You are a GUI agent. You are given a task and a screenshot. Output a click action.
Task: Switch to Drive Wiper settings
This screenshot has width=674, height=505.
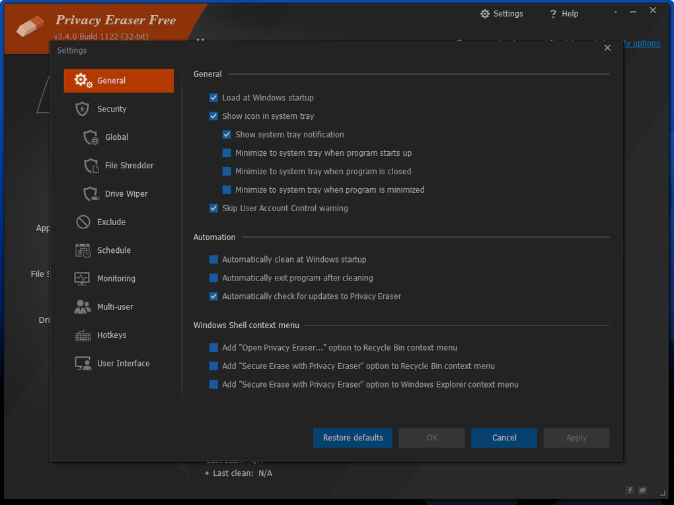tap(119, 194)
